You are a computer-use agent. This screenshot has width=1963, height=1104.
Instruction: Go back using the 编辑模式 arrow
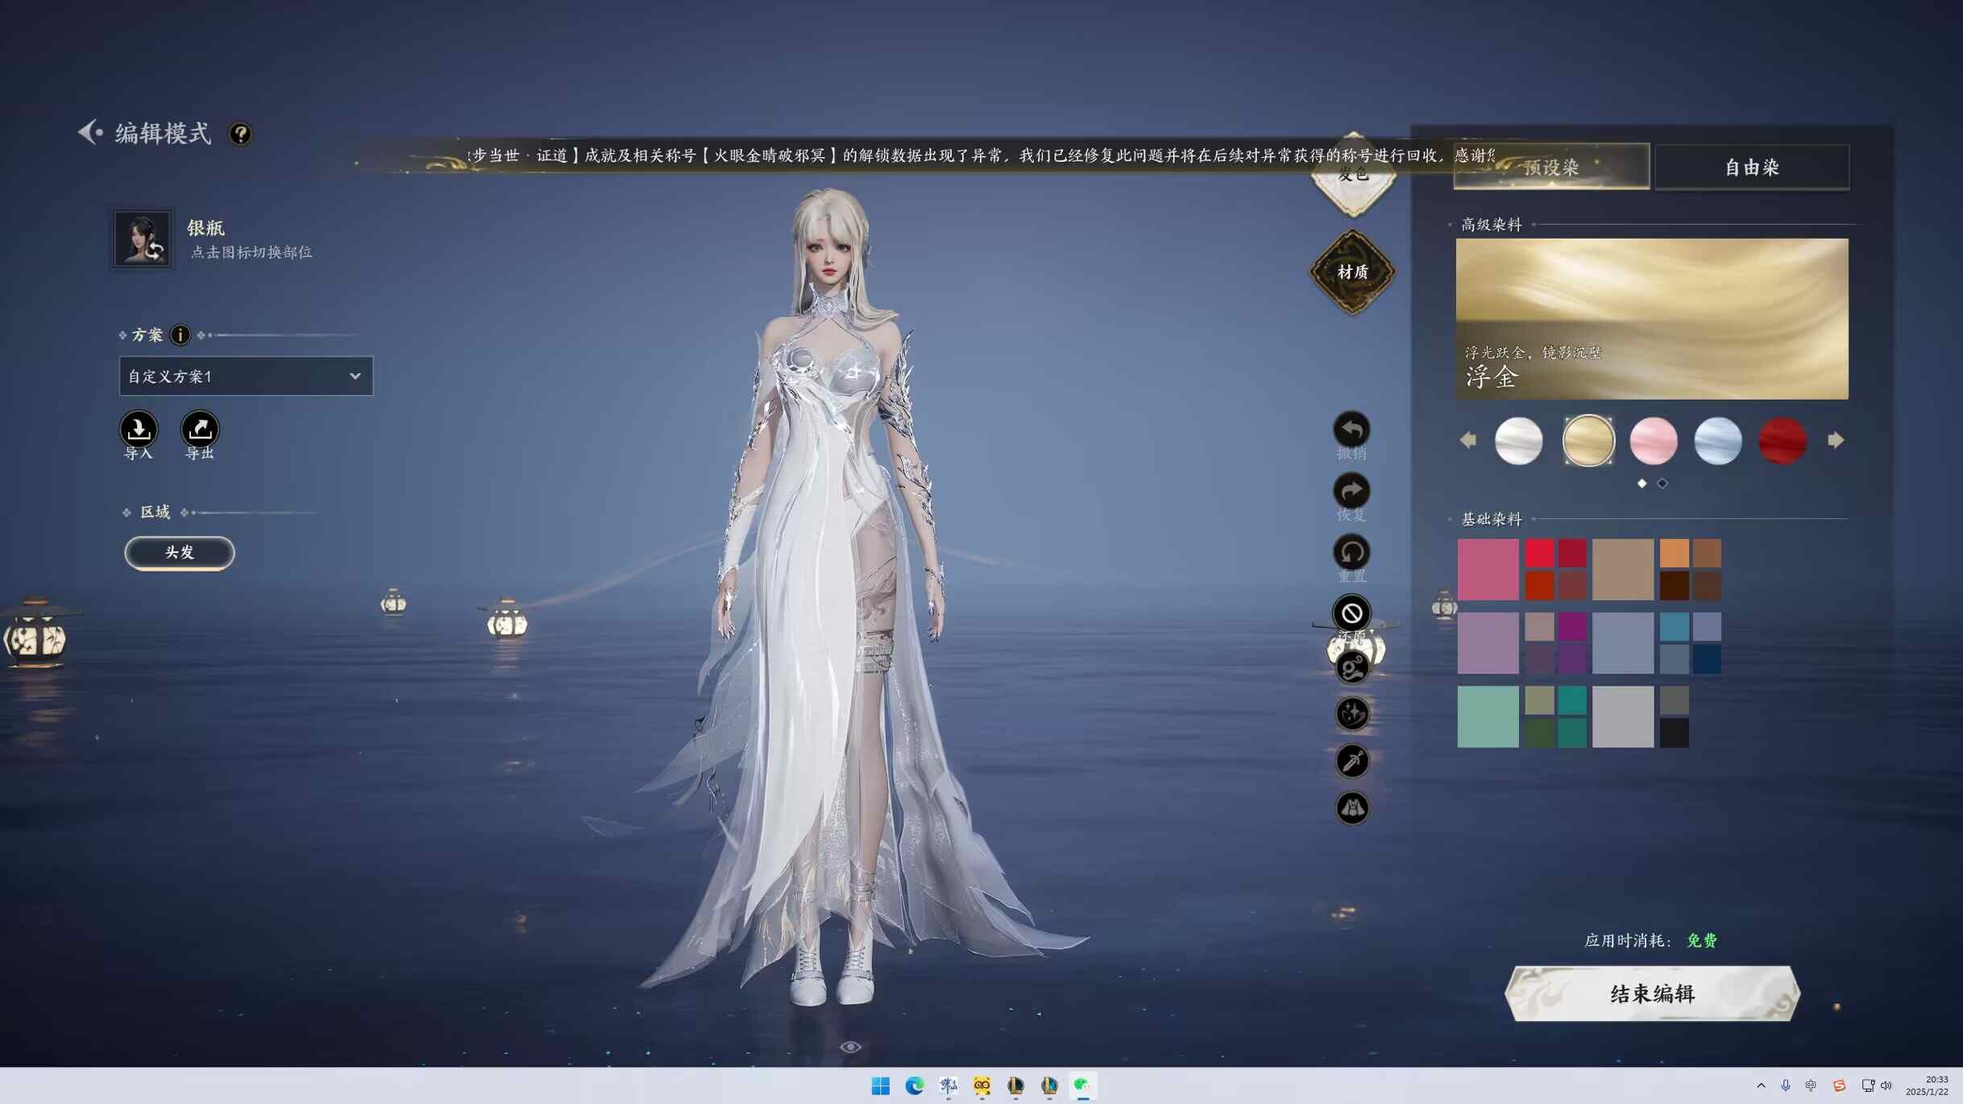tap(90, 132)
